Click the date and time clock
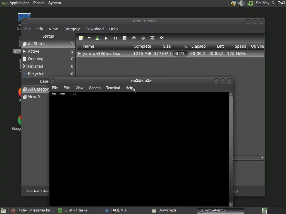 click(270, 3)
